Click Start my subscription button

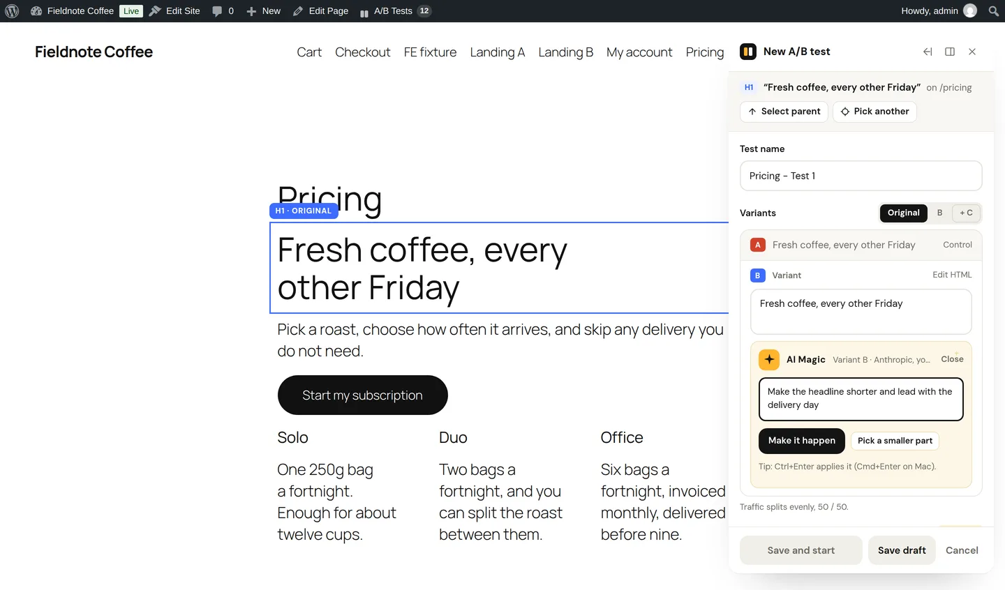pyautogui.click(x=363, y=395)
